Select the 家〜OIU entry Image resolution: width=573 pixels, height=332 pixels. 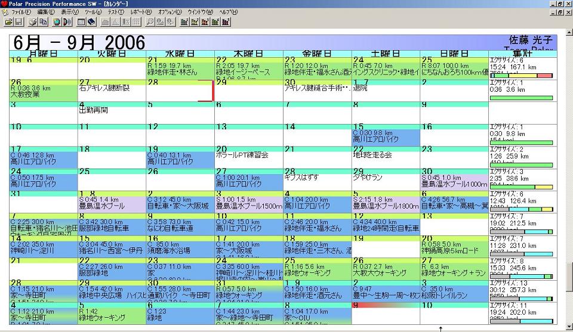coord(297,318)
